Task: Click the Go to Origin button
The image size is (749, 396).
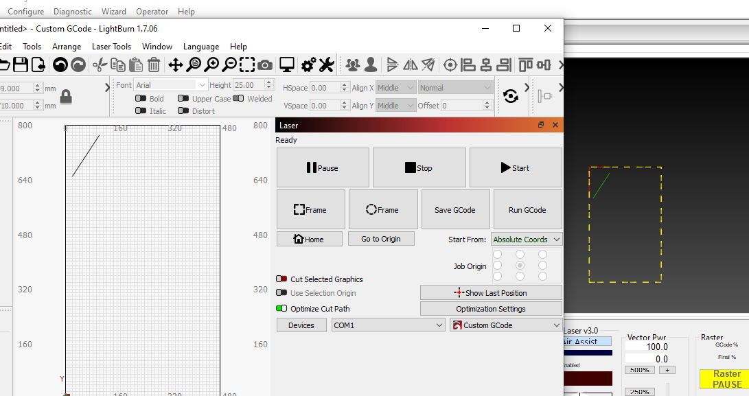Action: pyautogui.click(x=381, y=239)
